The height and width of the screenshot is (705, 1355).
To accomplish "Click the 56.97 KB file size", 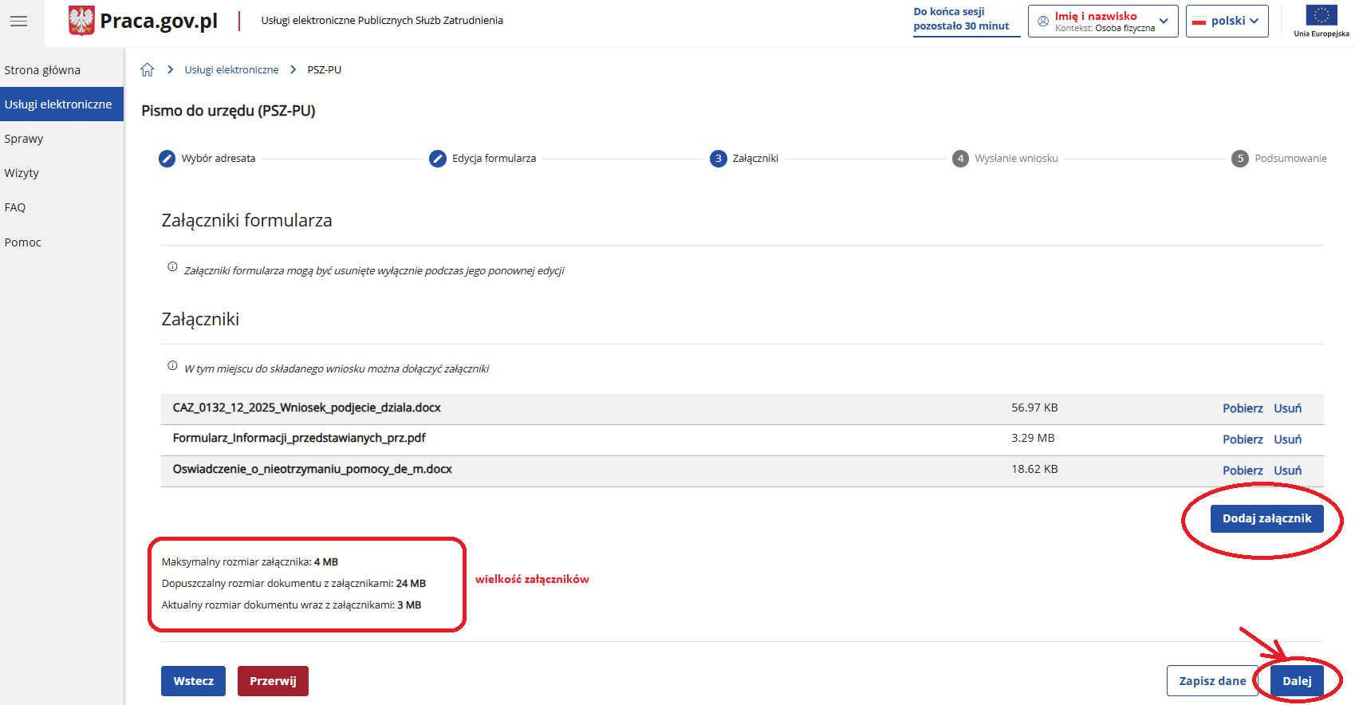I will coord(1034,408).
